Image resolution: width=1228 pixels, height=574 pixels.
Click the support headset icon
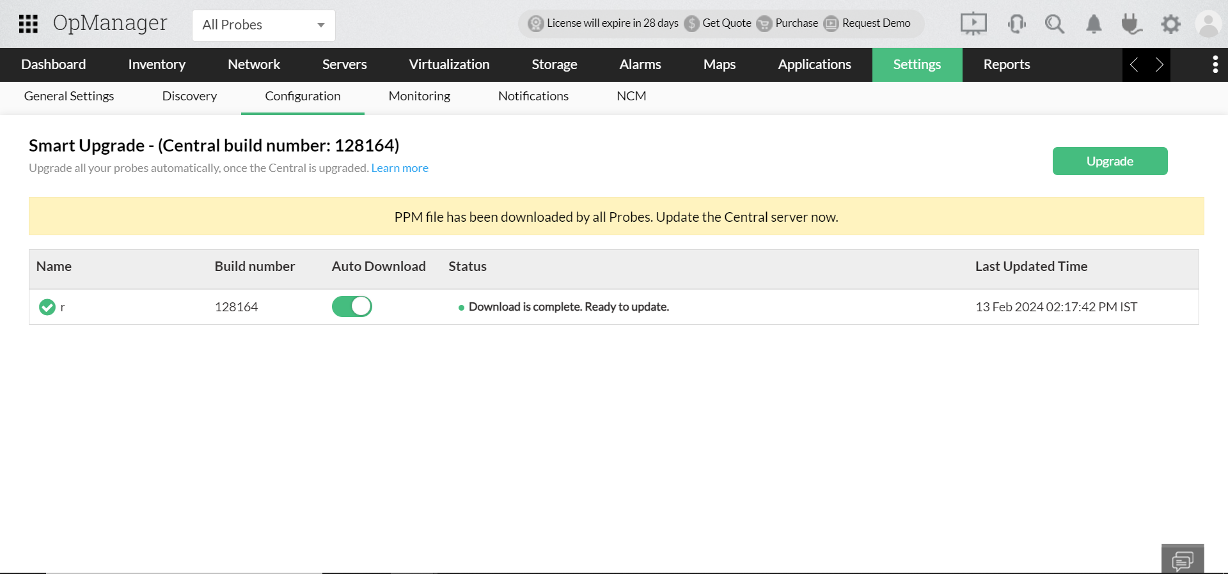[x=1016, y=24]
